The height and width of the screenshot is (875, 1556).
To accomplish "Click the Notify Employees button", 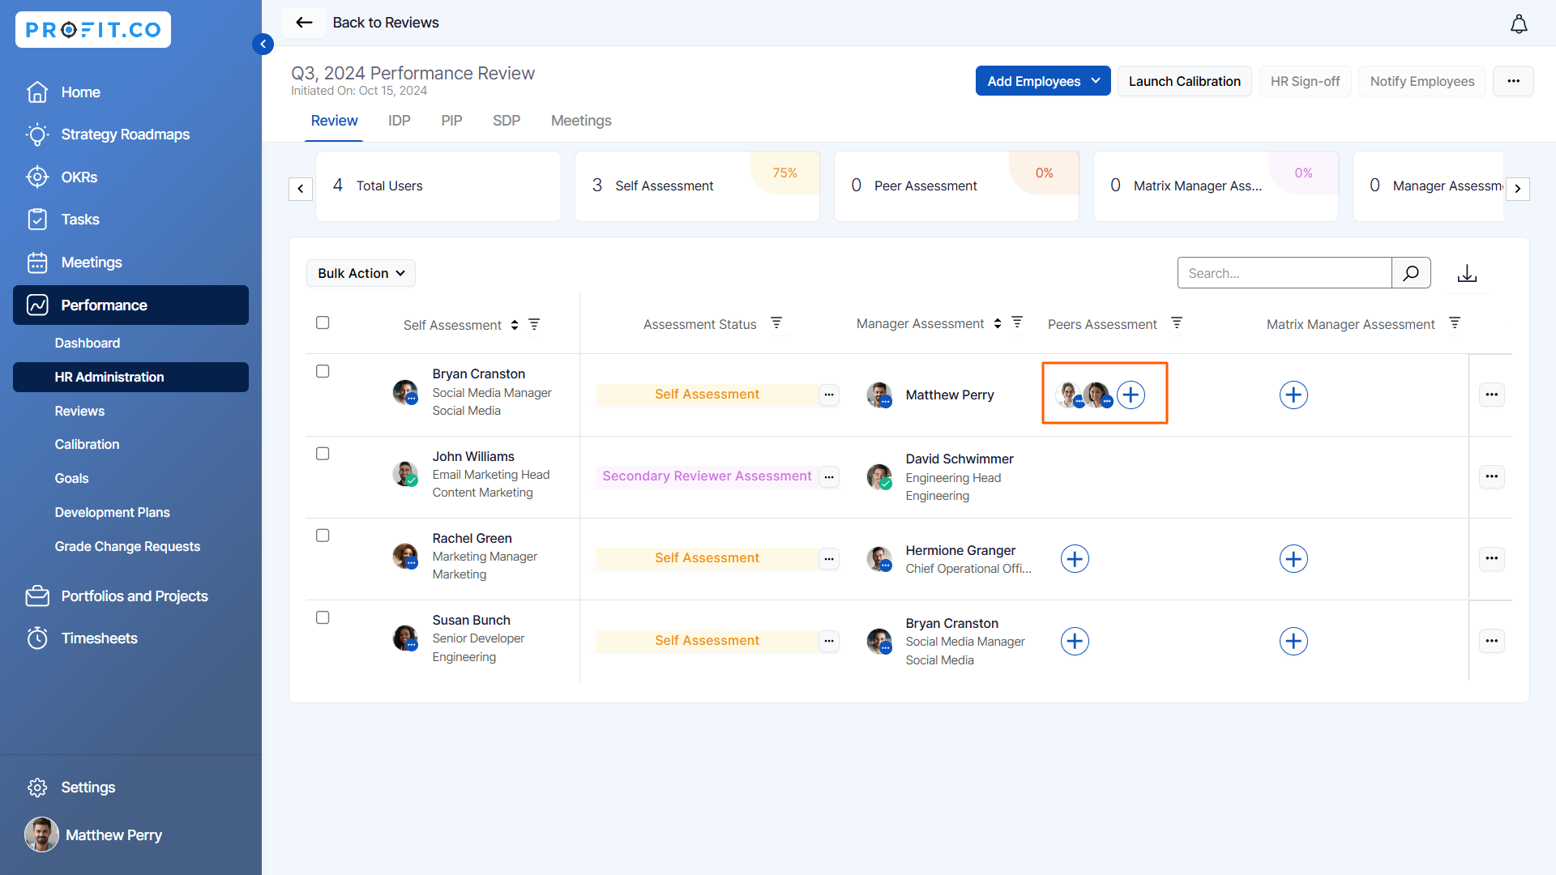I will click(1421, 81).
